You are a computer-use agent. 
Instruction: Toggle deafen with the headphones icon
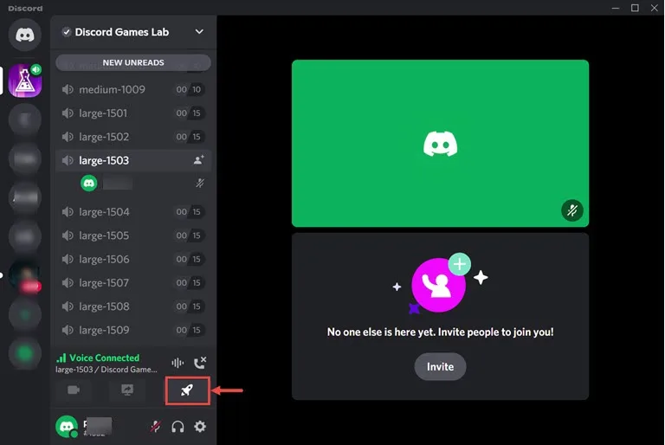point(178,426)
